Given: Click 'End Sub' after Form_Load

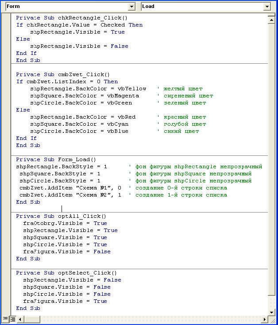Looking at the screenshot, I should click(28, 202).
